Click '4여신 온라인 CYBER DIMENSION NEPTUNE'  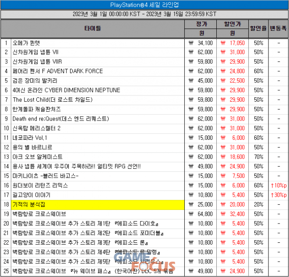point(66,90)
